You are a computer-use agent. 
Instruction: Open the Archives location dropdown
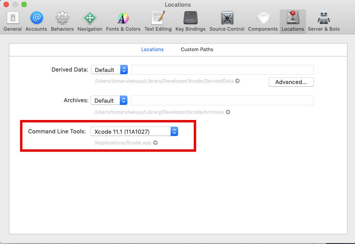pyautogui.click(x=109, y=100)
